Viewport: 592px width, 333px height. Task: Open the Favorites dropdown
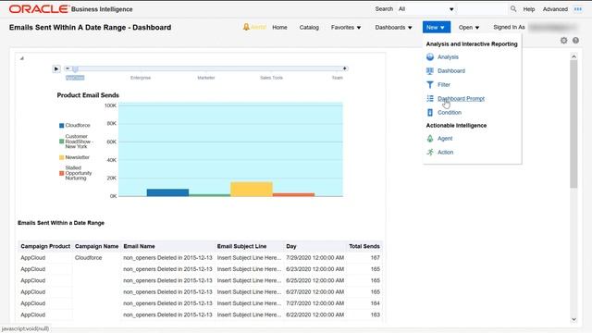346,28
